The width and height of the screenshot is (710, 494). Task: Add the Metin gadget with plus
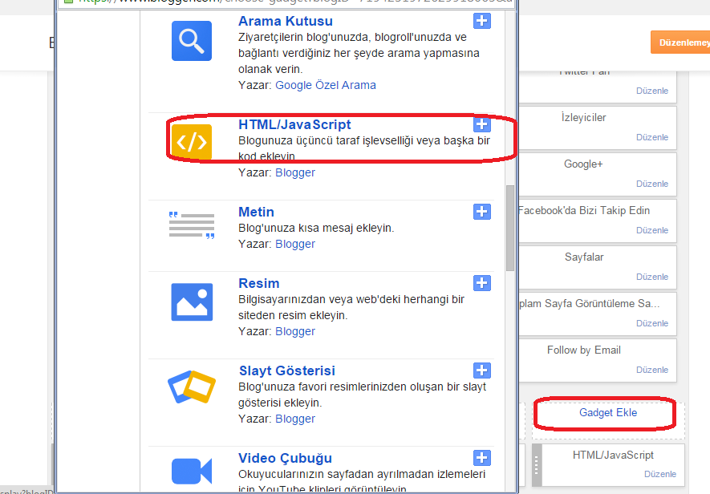coord(482,212)
